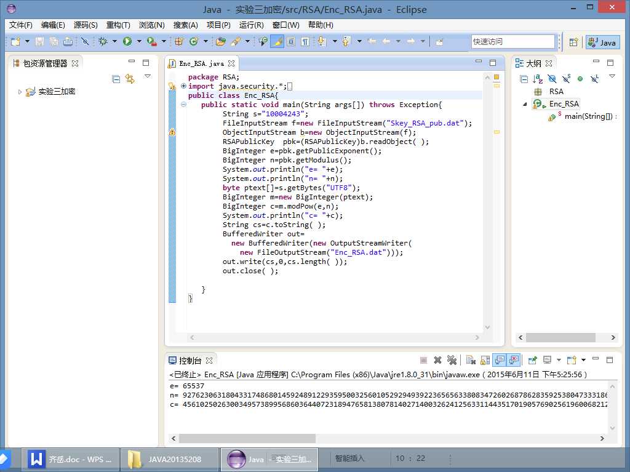Click the Print icon in toolbar

pos(68,41)
